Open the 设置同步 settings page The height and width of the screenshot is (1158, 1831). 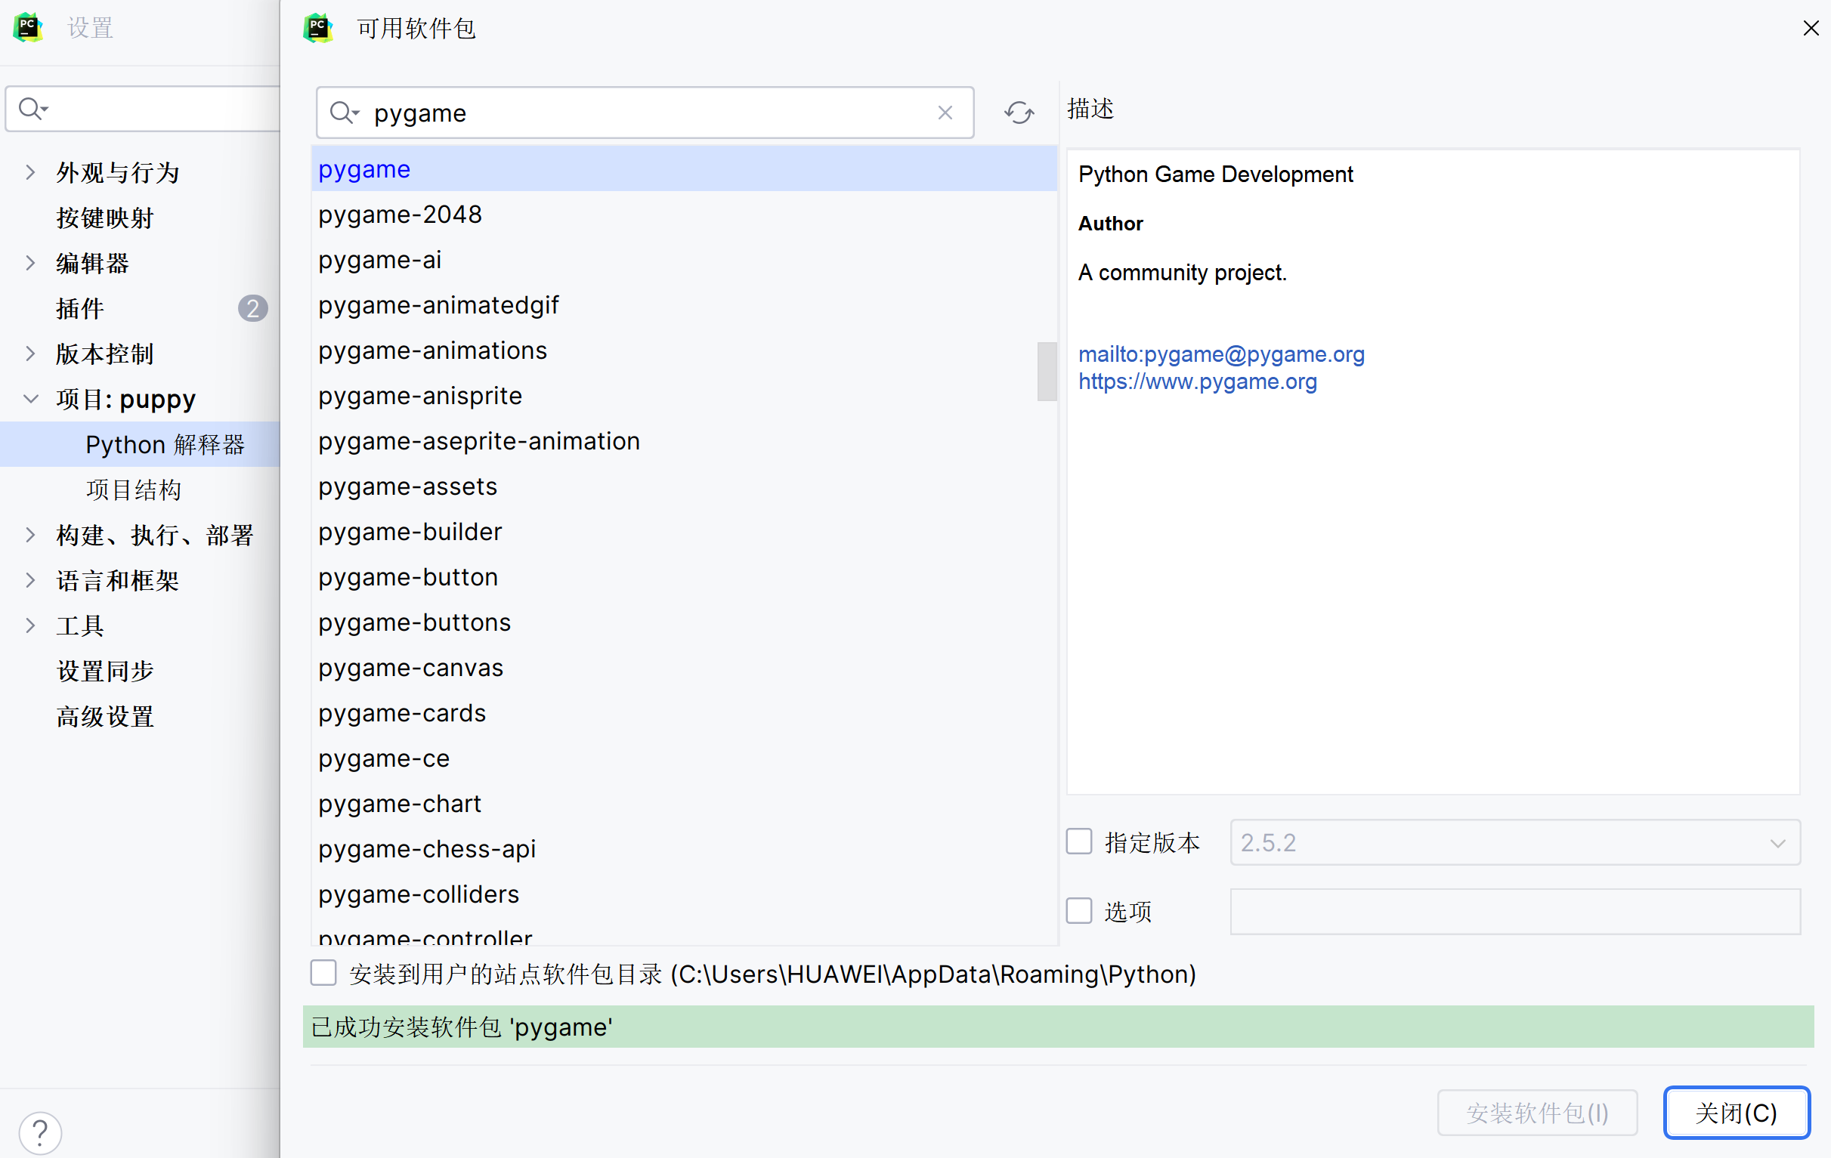[x=105, y=671]
